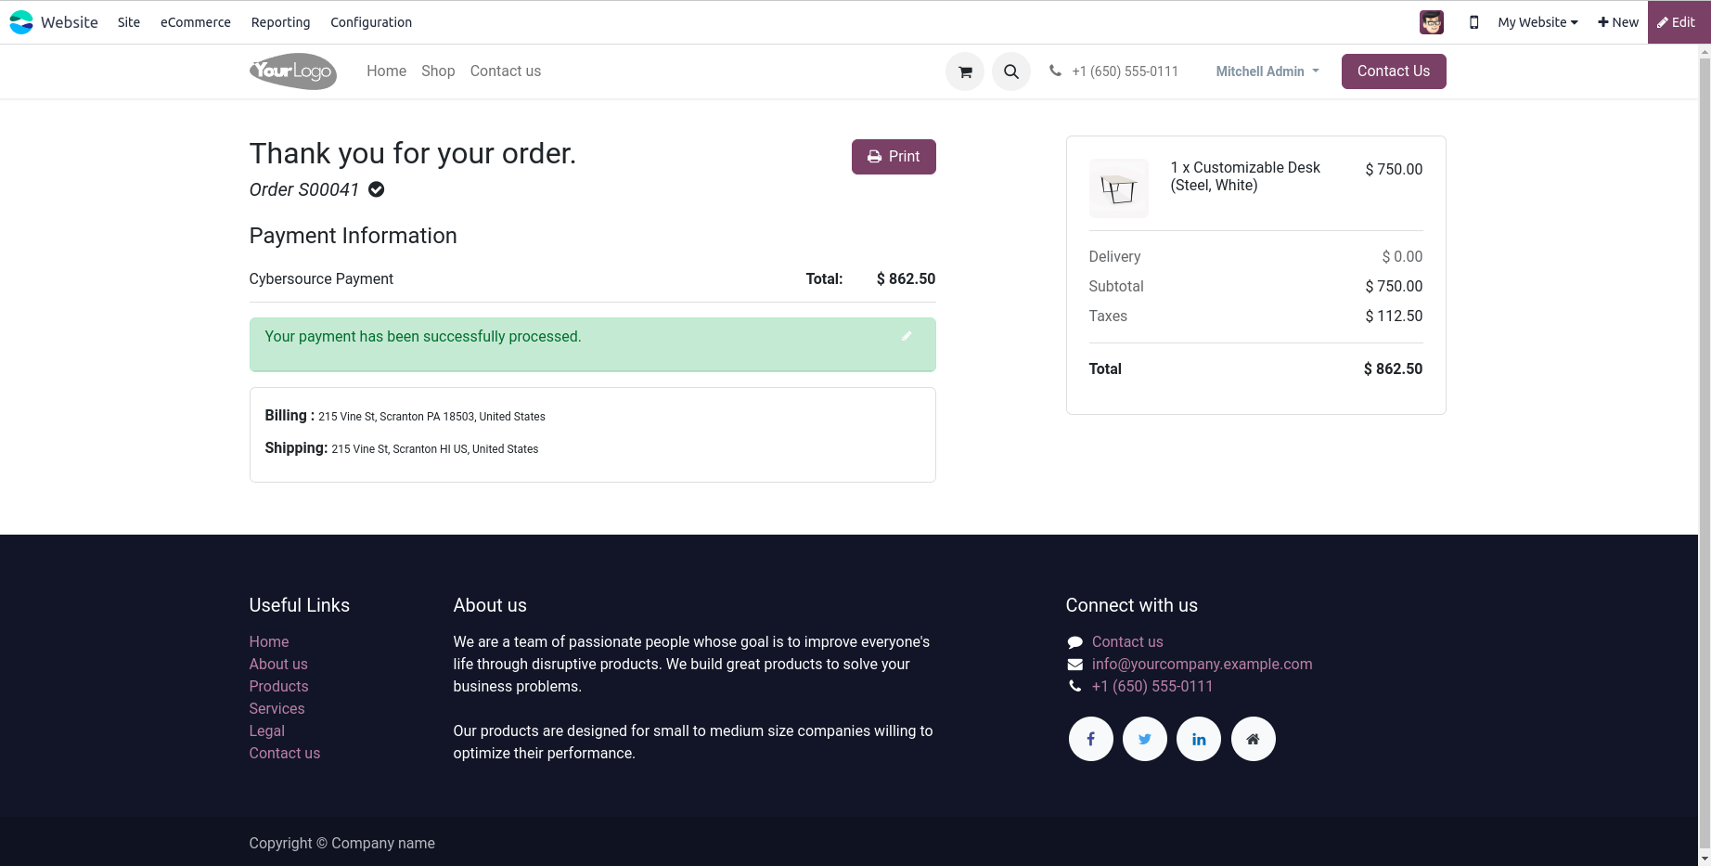Viewport: 1711px width, 866px height.
Task: Open the Reporting menu
Action: (x=280, y=22)
